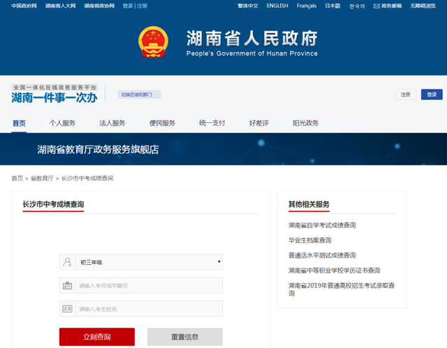447x348 pixels.
Task: Open 湖南省自学考试成绩查询 link
Action: (322, 225)
